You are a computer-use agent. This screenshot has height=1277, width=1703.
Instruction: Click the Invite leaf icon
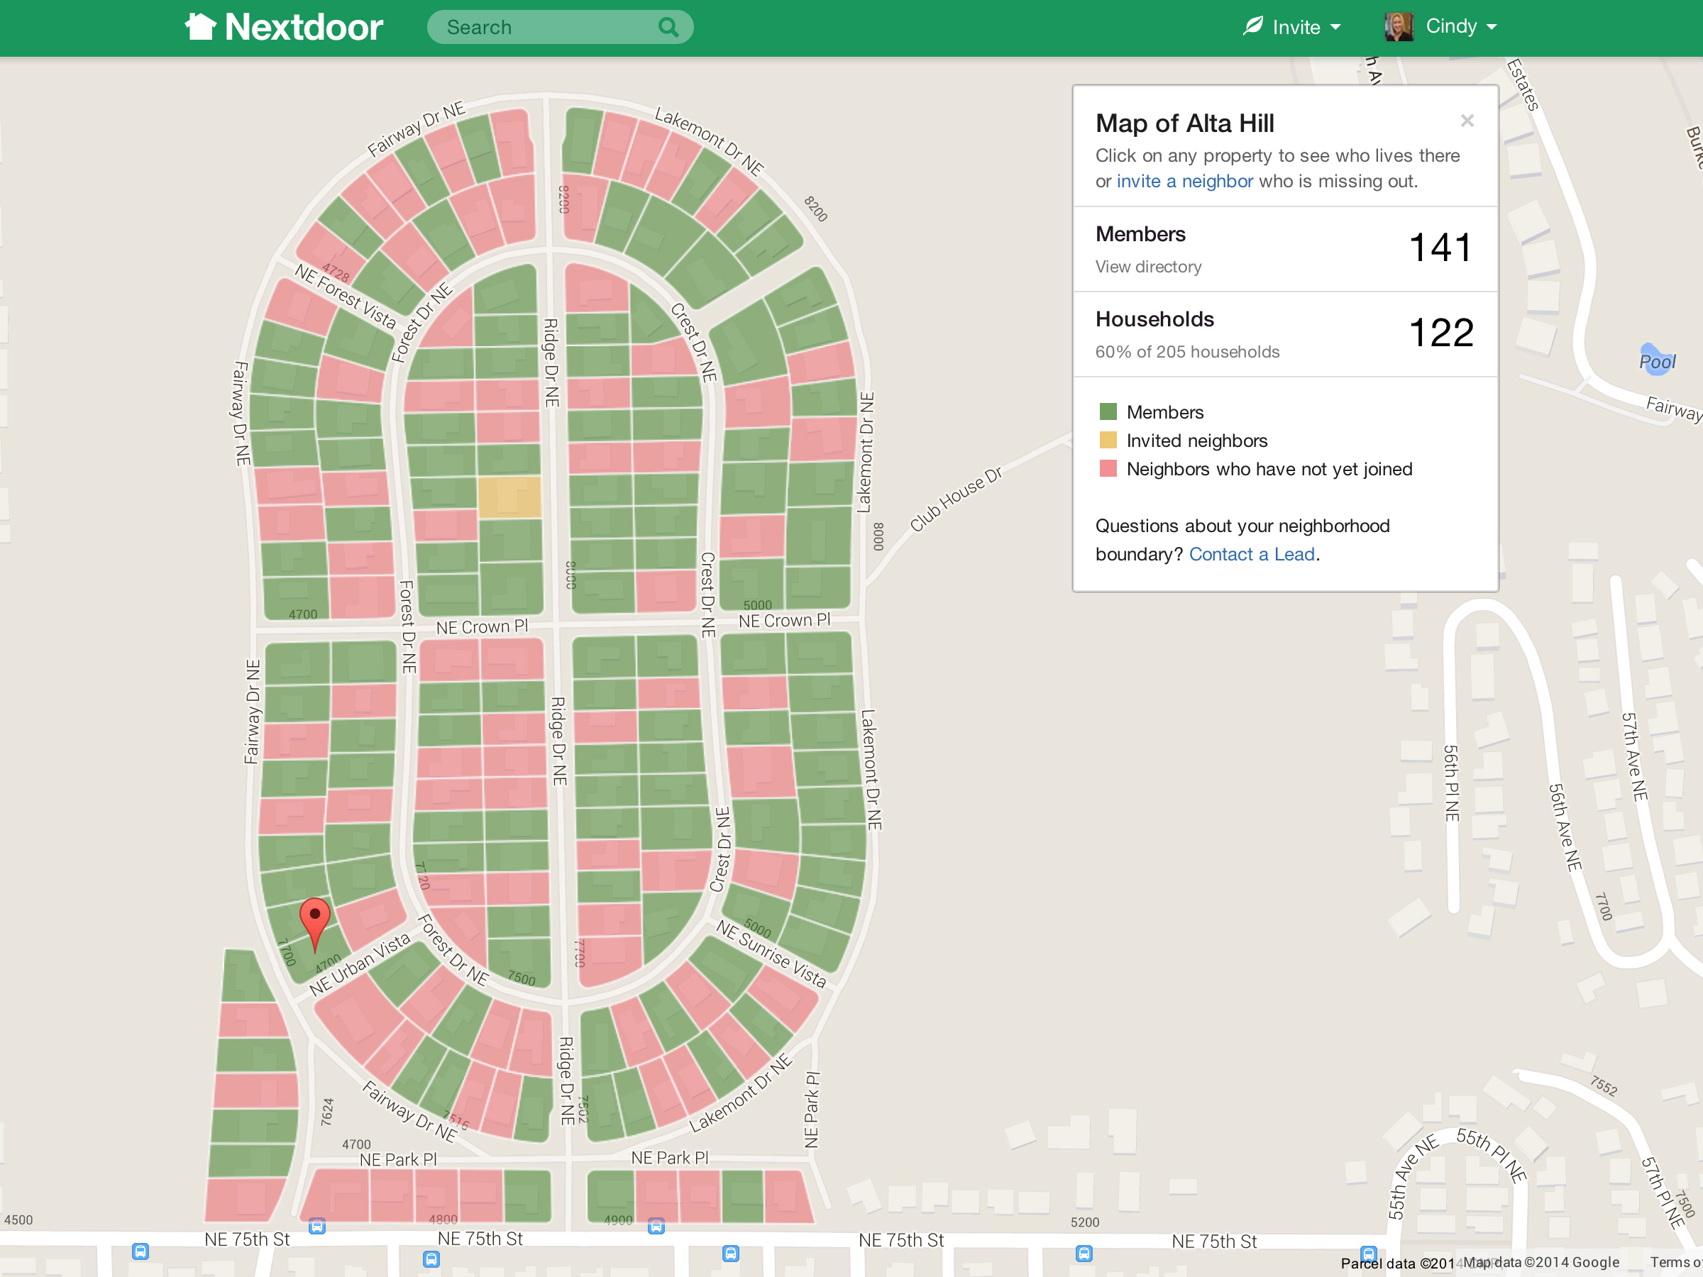click(1252, 26)
